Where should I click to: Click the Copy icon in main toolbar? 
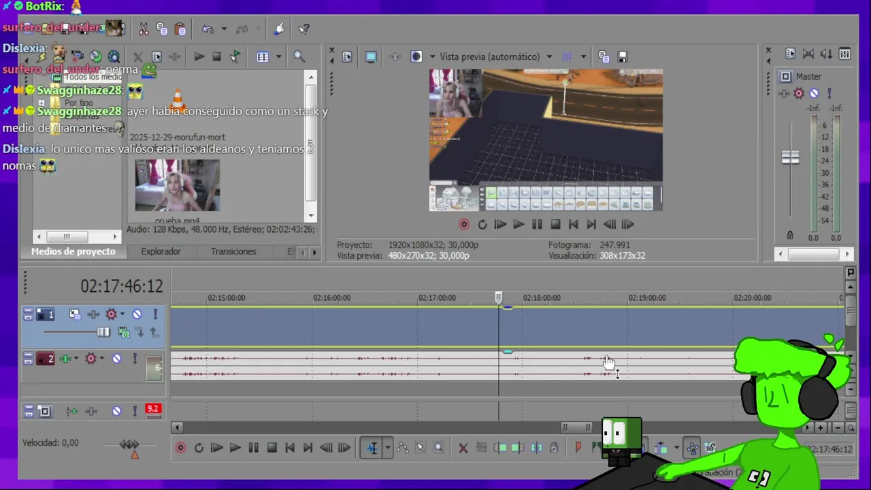(x=162, y=29)
